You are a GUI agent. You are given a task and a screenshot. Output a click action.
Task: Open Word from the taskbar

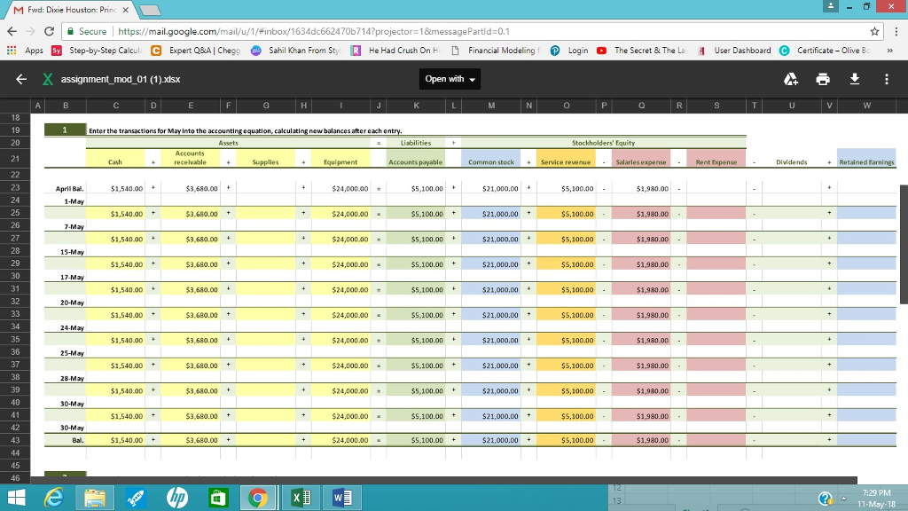(x=342, y=498)
